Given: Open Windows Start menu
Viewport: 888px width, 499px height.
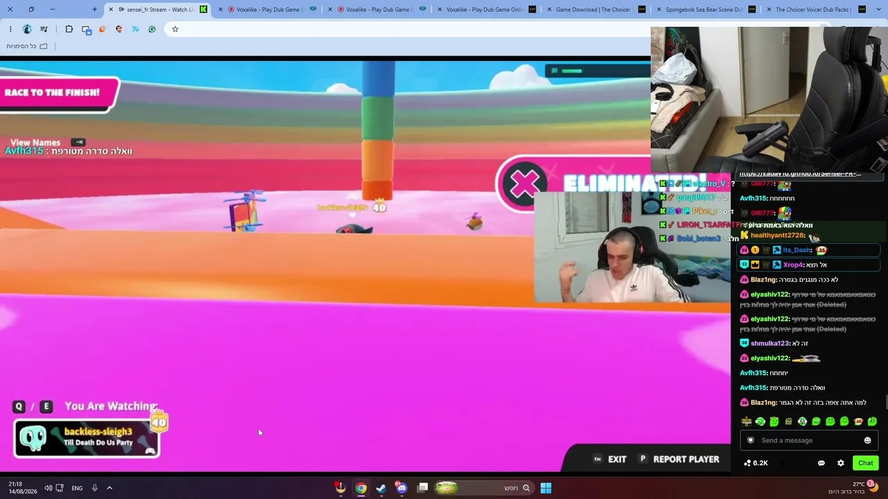Looking at the screenshot, I should click(x=546, y=488).
